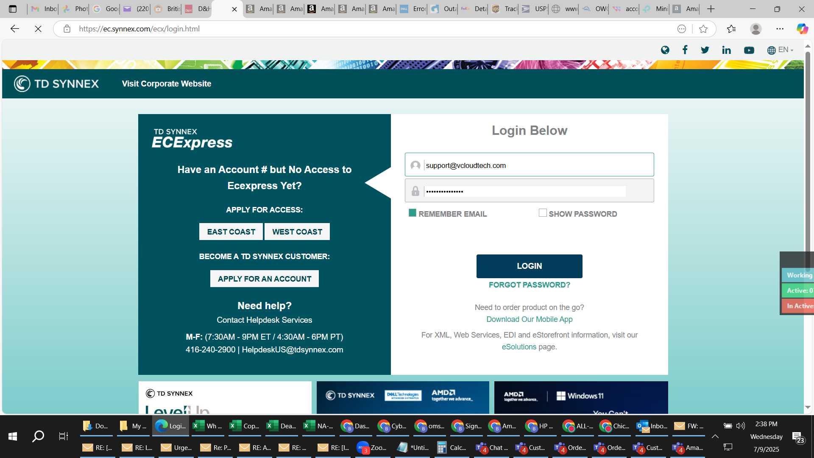The image size is (814, 458).
Task: Open TD SYNNEX Facebook page icon
Action: point(685,50)
